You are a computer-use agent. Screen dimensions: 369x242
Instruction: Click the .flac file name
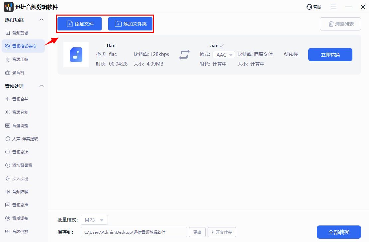pos(110,46)
